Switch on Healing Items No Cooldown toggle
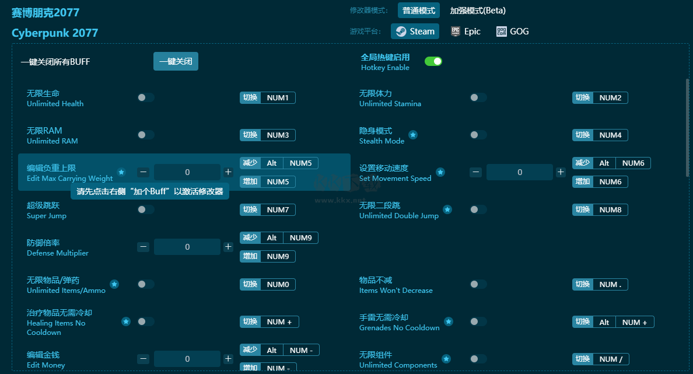Image resolution: width=693 pixels, height=374 pixels. 145,321
